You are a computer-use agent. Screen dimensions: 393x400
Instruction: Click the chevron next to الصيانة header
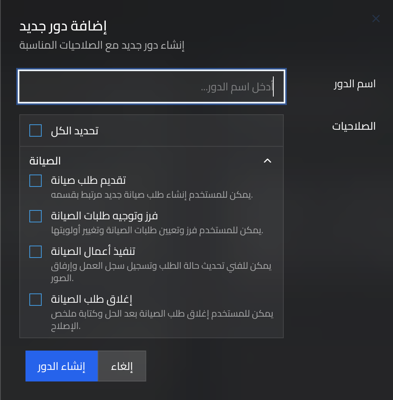(x=268, y=161)
